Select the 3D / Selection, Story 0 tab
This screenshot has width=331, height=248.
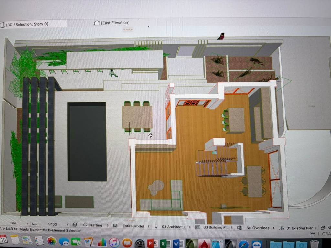[x=27, y=24]
